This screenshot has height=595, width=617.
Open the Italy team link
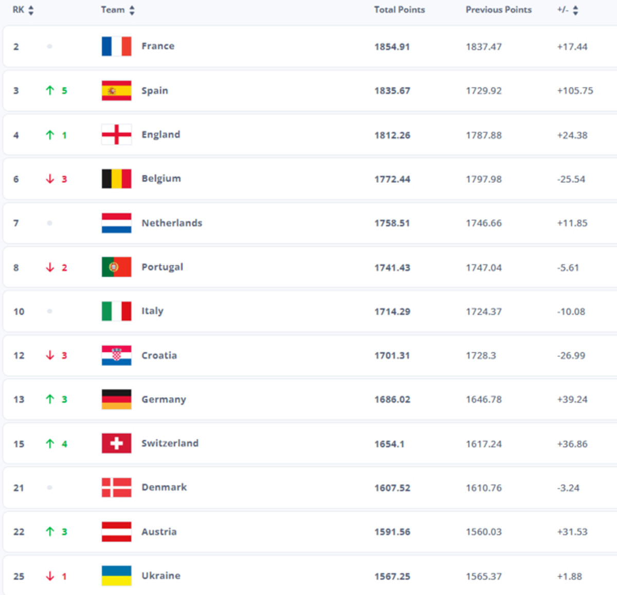pos(152,311)
